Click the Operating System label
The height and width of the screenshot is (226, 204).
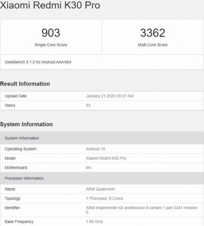click(x=21, y=149)
